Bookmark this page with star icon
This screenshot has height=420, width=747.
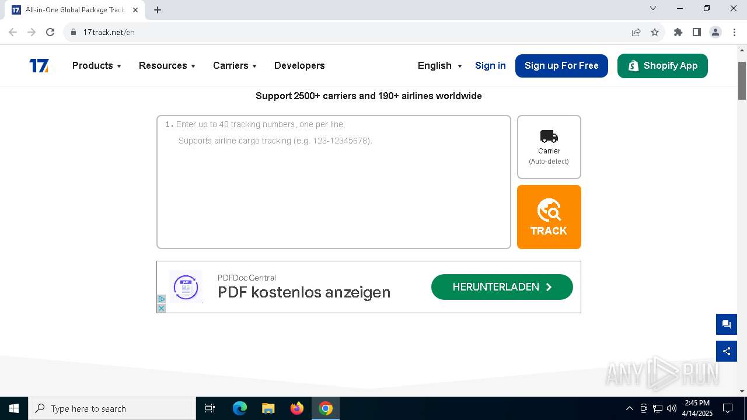coord(655,32)
